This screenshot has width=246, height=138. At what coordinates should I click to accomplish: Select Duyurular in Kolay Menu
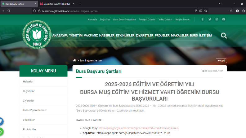pos(43,91)
